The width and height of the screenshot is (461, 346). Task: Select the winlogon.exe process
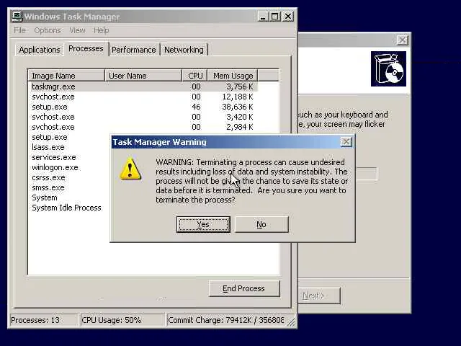(55, 167)
